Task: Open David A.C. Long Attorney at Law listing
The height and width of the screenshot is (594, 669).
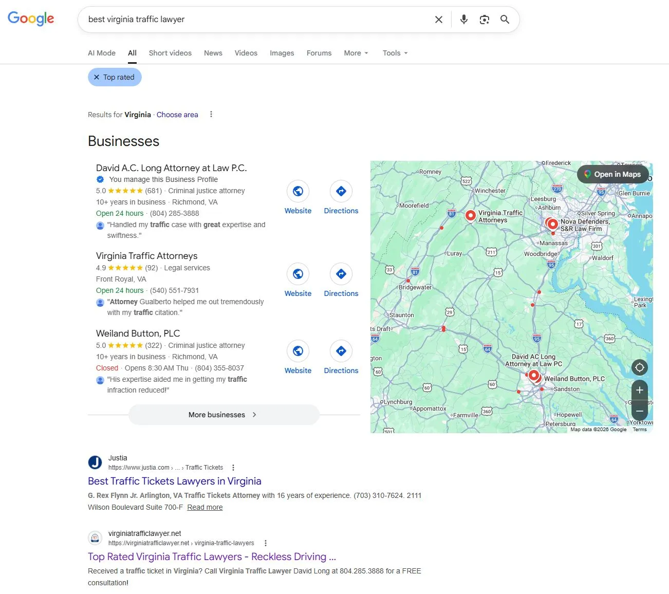Action: tap(172, 168)
